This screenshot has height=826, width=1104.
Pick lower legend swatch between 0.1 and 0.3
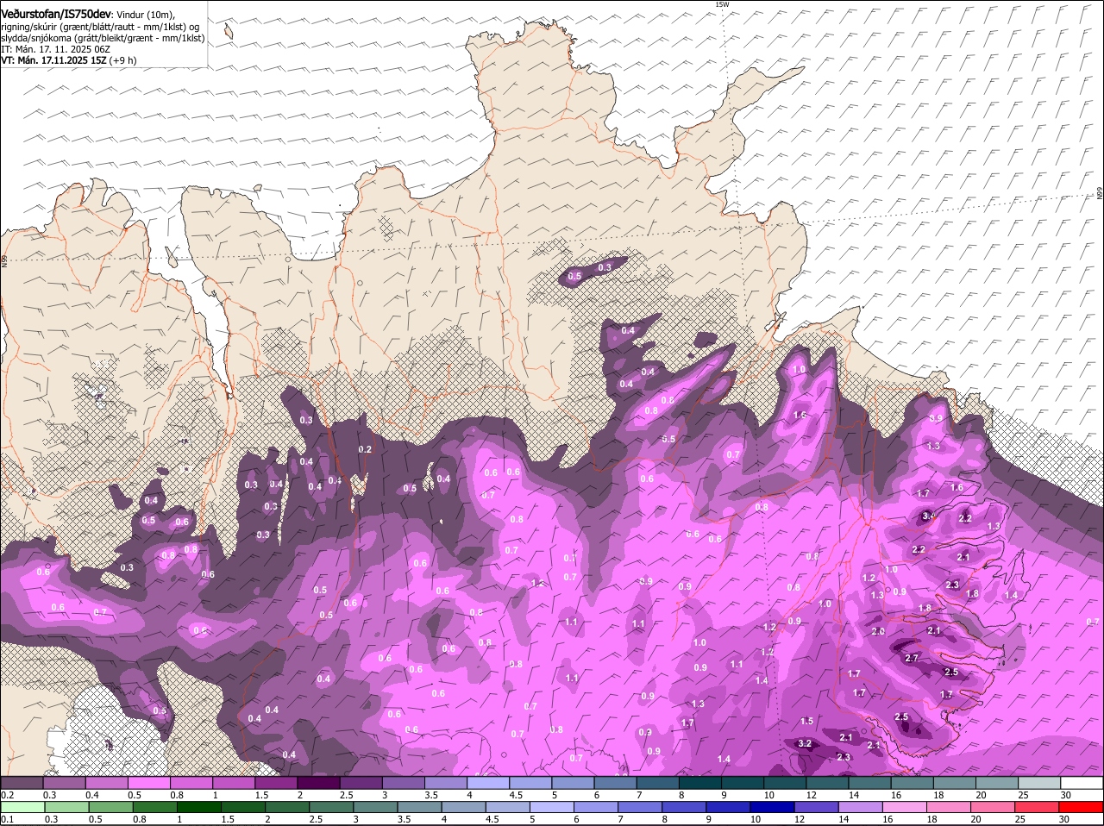pos(23,807)
